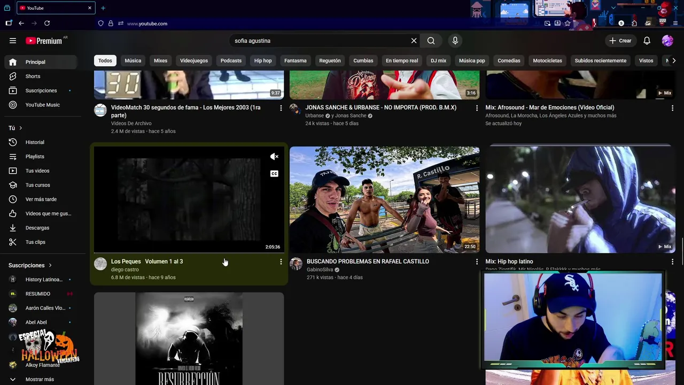This screenshot has height=385, width=684.
Task: Open BUSCANDO PROBLEMAS EN RAFAEL CASTILLO title
Action: [x=368, y=261]
